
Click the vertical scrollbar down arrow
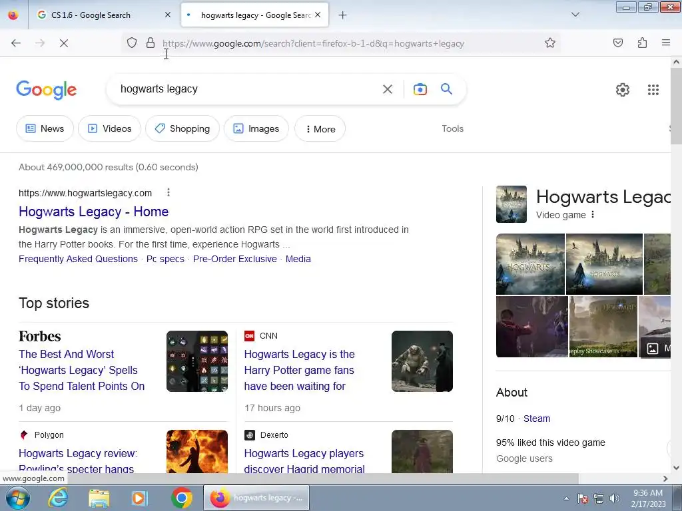tap(677, 468)
